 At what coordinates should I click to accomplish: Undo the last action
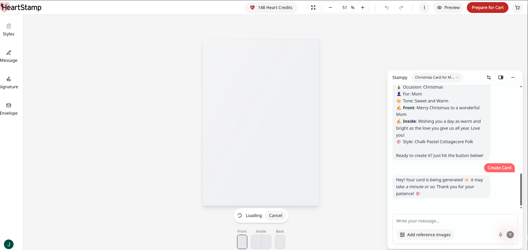pyautogui.click(x=387, y=8)
